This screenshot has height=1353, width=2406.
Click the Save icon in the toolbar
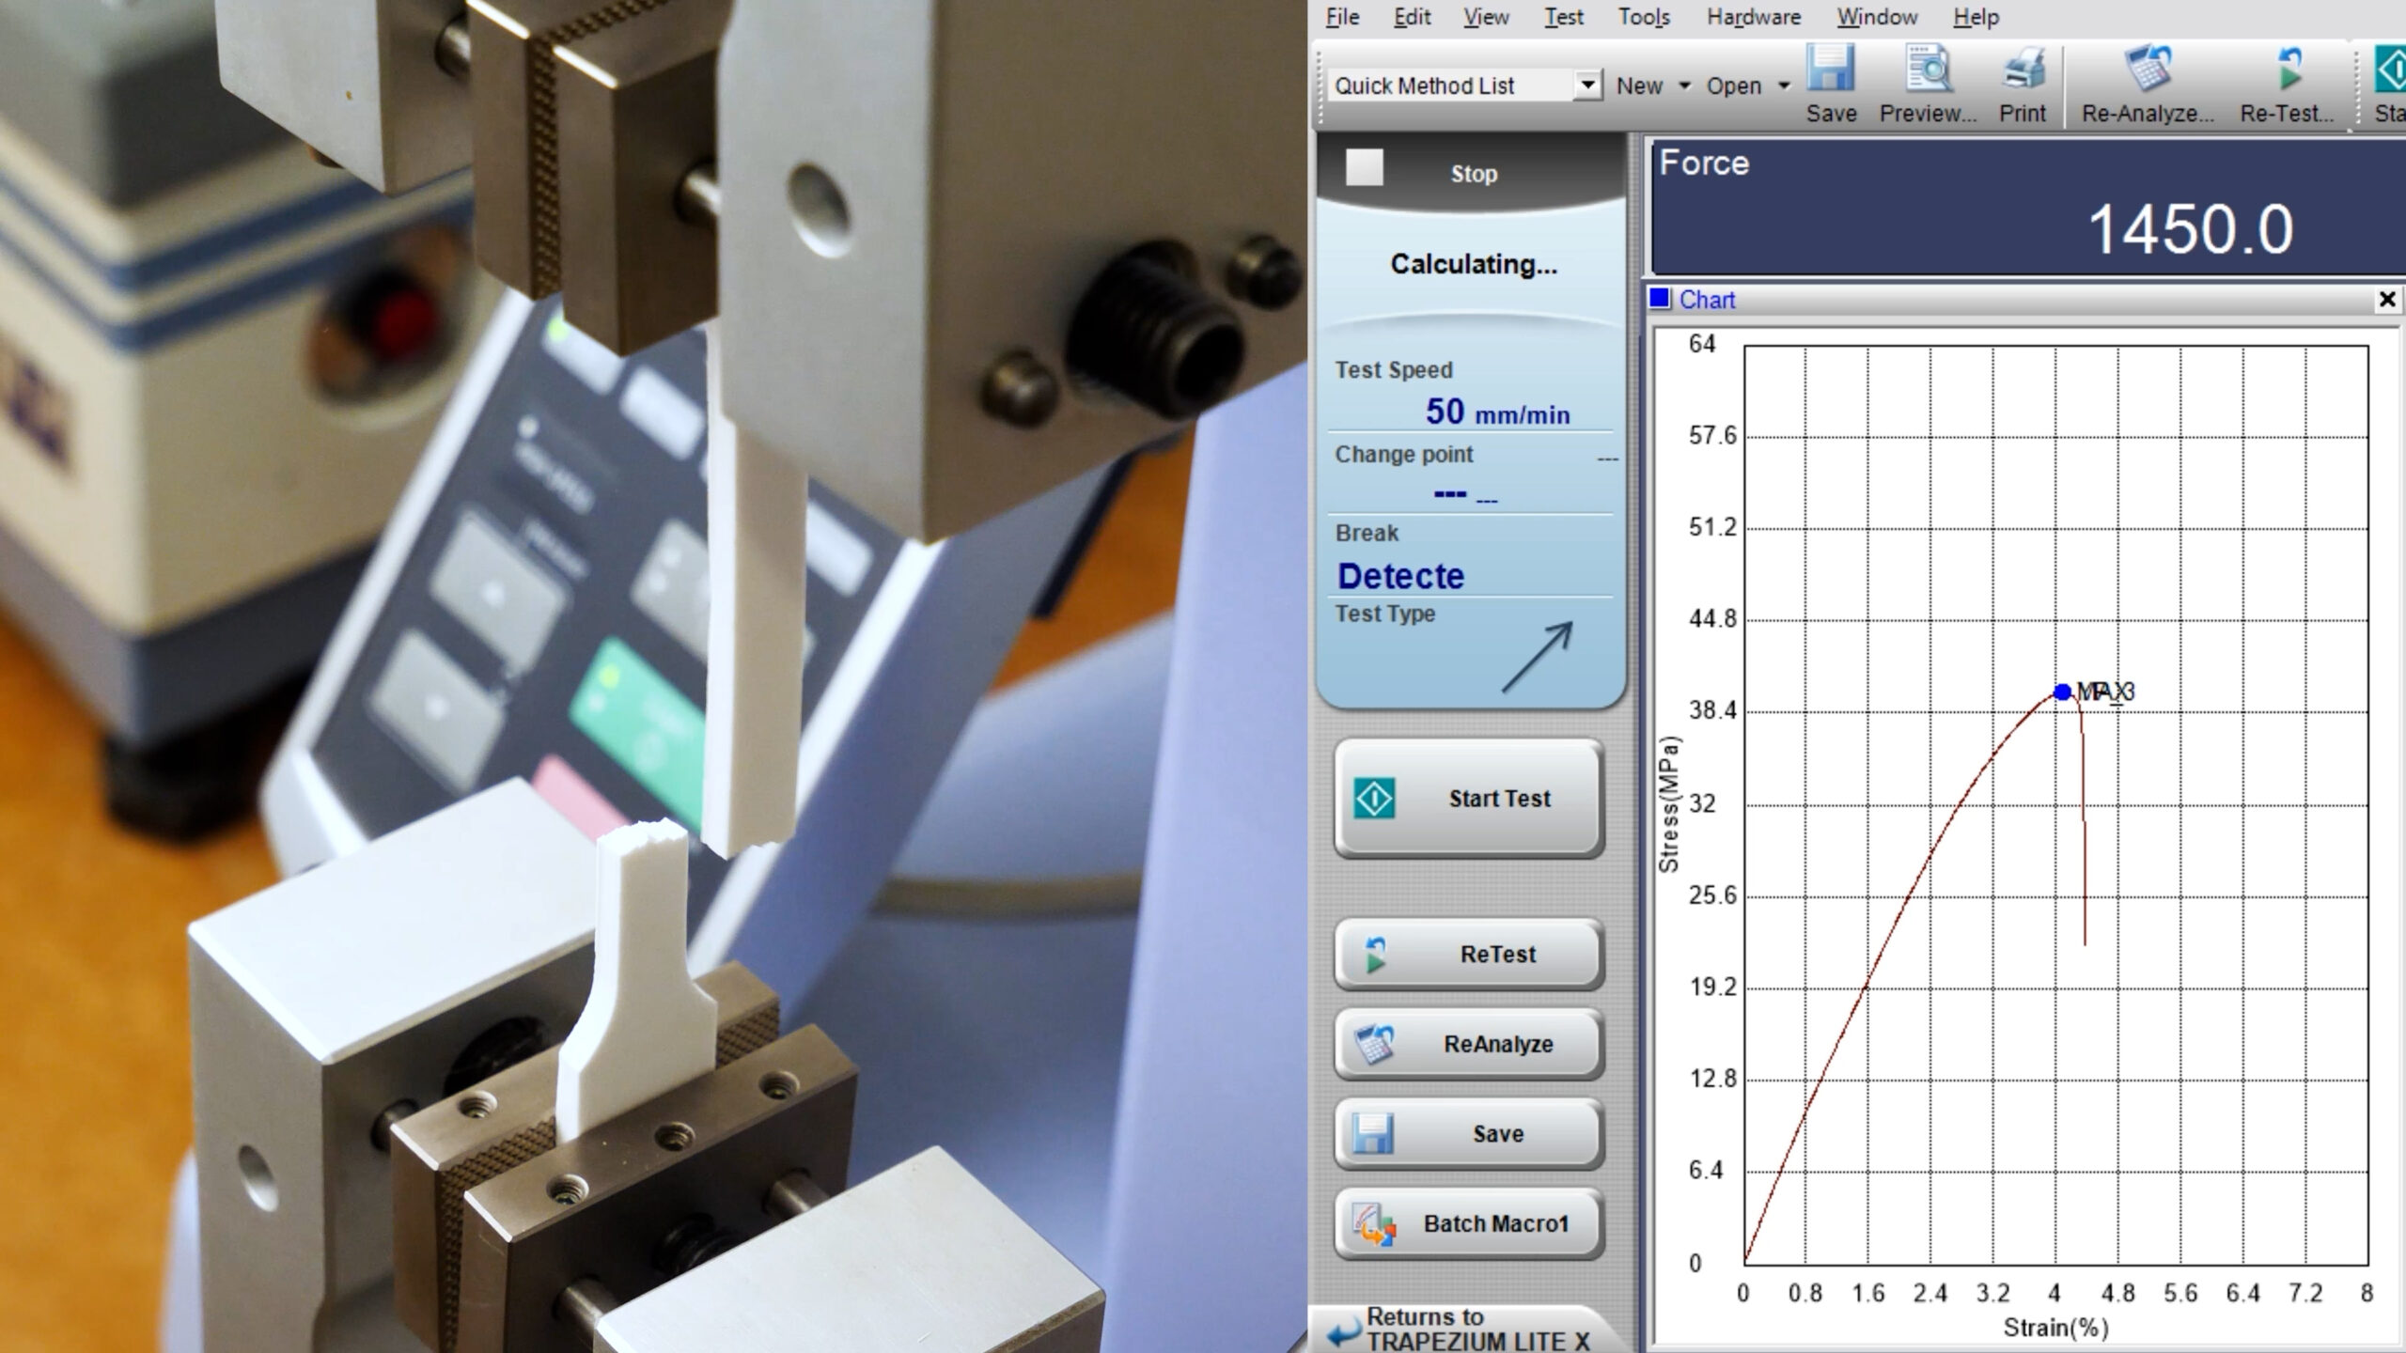(1830, 70)
